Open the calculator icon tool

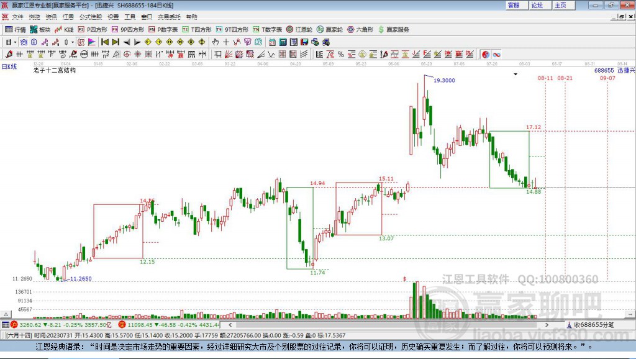[283, 42]
